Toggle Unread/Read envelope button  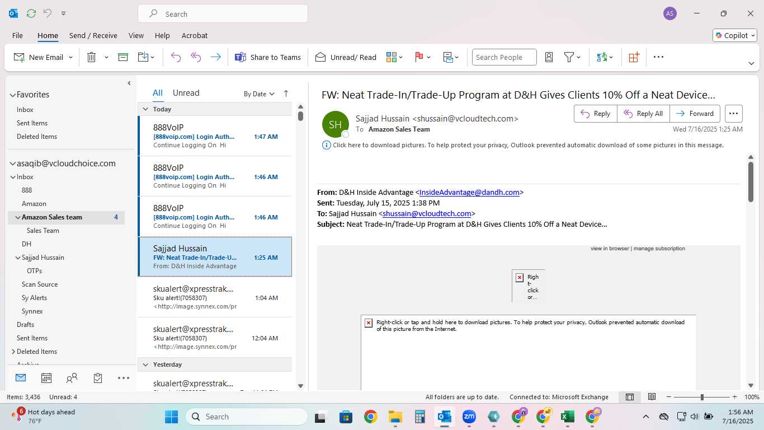pos(346,57)
